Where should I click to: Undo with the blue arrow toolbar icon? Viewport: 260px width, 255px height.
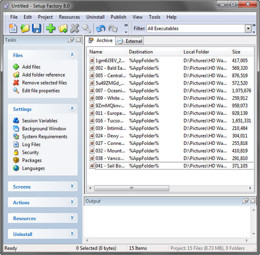101,28
